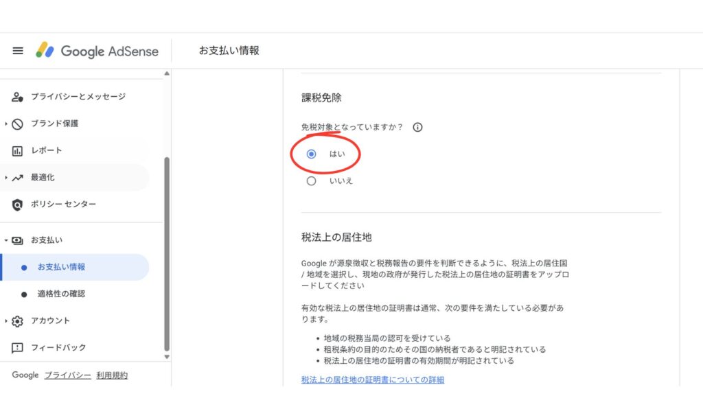Click the info icon next to 免税対象となっていますか？

click(417, 127)
